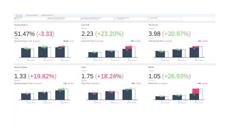Click the Current Time Period filter icon
The height and width of the screenshot is (125, 229).
point(49,18)
